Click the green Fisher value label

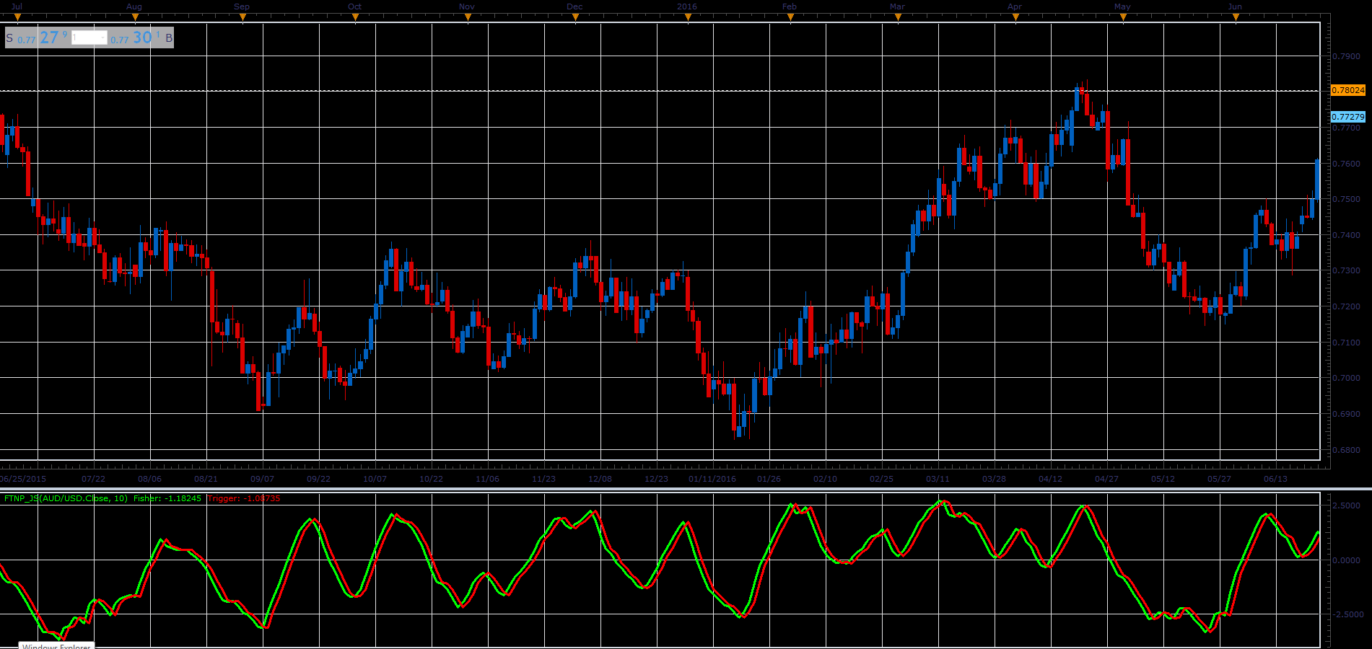(x=167, y=498)
